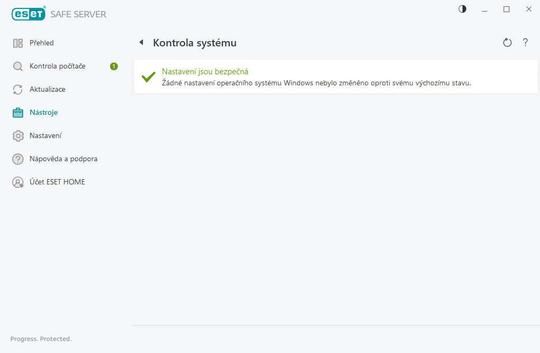Screen dimensions: 540x353
Task: Click the Kontrola systému title
Action: (x=194, y=43)
